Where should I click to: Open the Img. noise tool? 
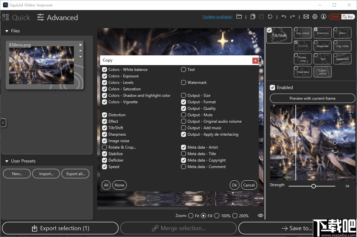(x=342, y=46)
